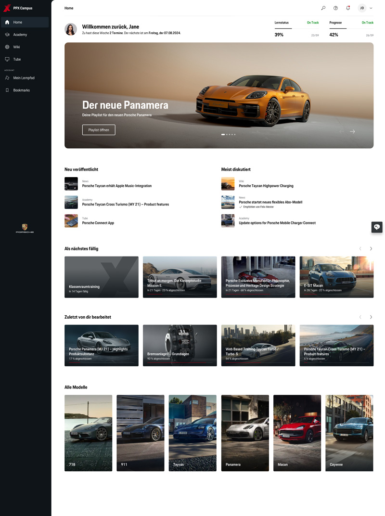Show next items in Als nächstes fällig

click(371, 249)
